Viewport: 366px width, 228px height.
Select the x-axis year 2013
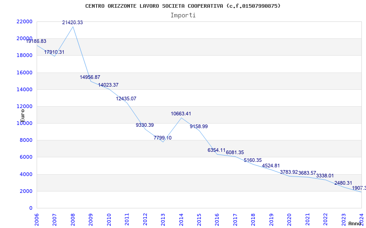coord(163,219)
